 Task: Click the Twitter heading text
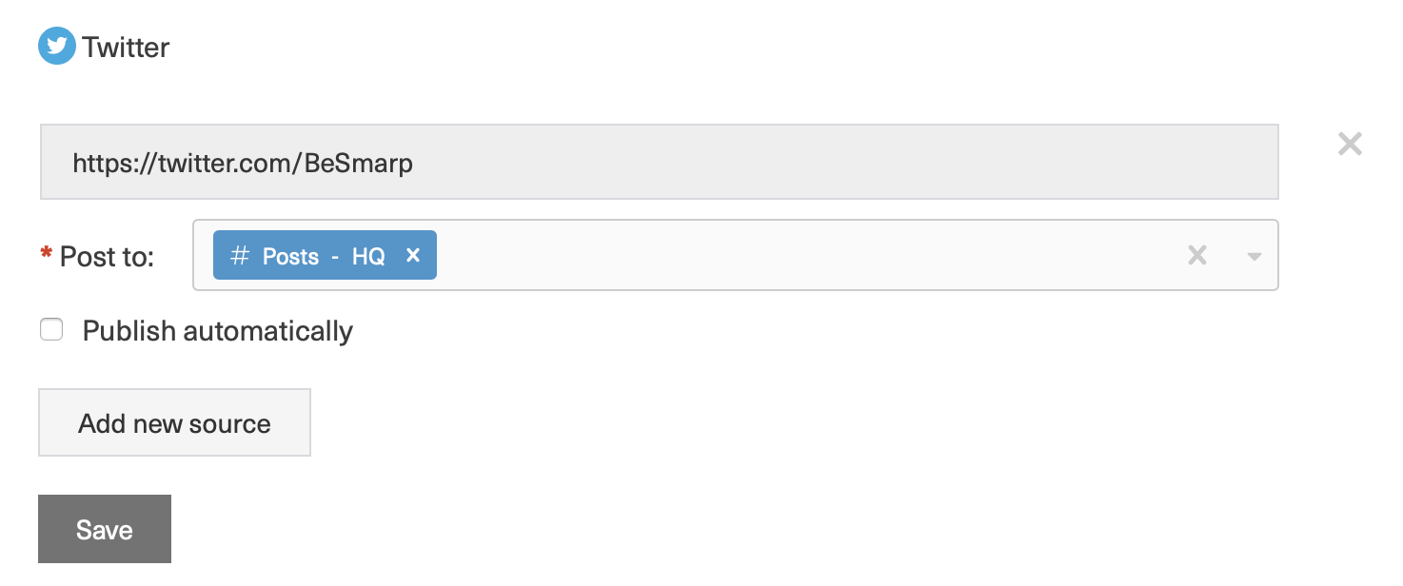(126, 47)
